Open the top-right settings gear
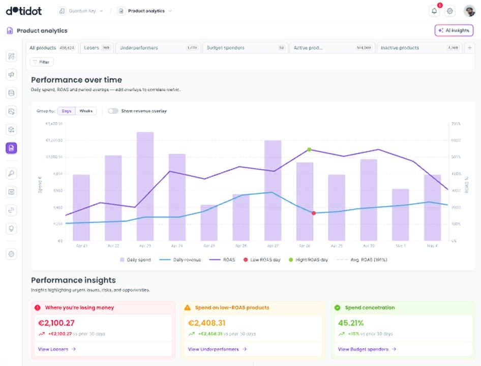The height and width of the screenshot is (366, 481). pos(449,11)
